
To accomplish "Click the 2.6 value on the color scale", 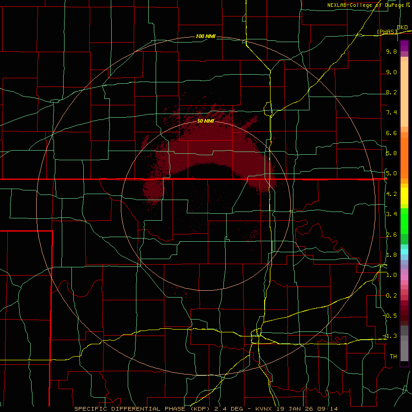I will 391,235.
